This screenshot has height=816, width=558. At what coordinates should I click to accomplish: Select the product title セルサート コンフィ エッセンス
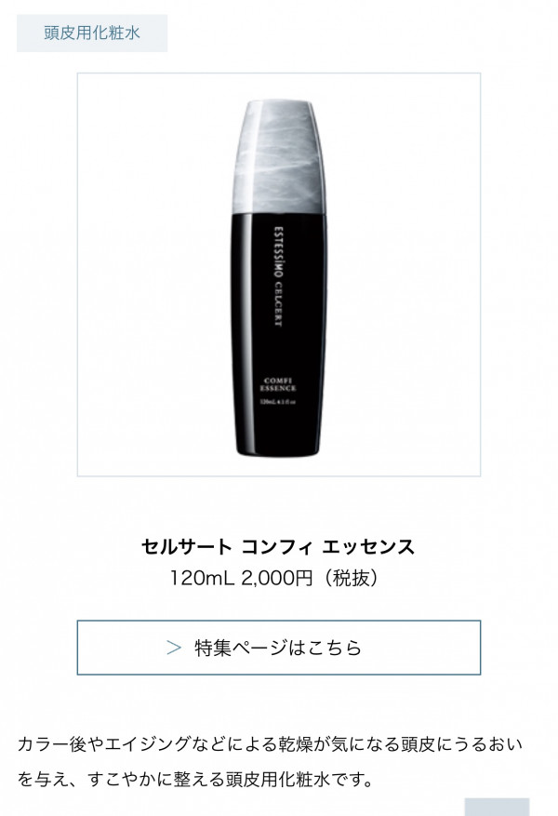pyautogui.click(x=278, y=547)
